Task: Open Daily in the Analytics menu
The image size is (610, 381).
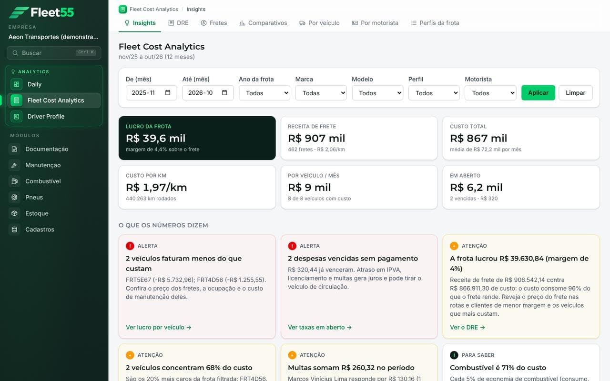Action: click(54, 84)
